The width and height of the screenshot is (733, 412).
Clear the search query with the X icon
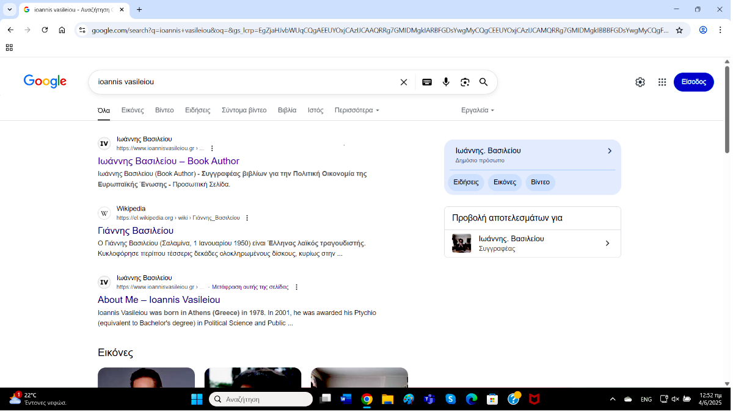403,82
